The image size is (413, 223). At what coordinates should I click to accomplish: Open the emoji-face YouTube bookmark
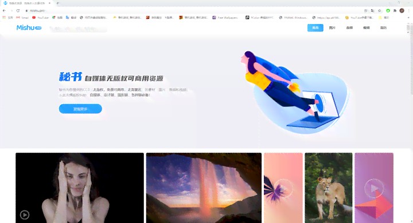point(359,18)
